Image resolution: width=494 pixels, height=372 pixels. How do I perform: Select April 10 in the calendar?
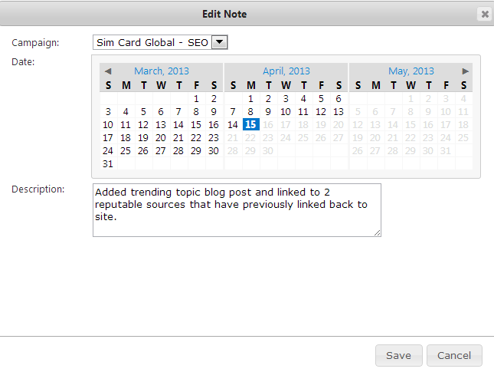pyautogui.click(x=286, y=112)
